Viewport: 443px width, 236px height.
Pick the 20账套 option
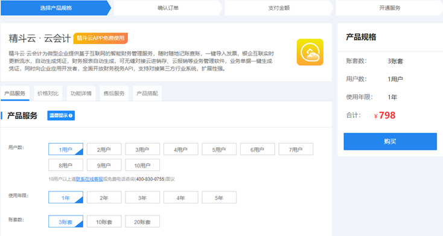coord(142,222)
